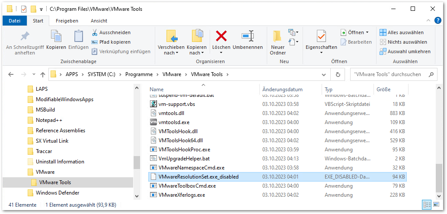Click the properties checkmark icon in title bar
The width and height of the screenshot is (447, 214).
(24, 9)
